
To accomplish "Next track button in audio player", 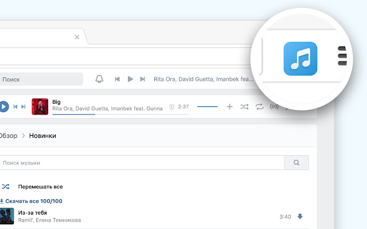I will click(23, 107).
